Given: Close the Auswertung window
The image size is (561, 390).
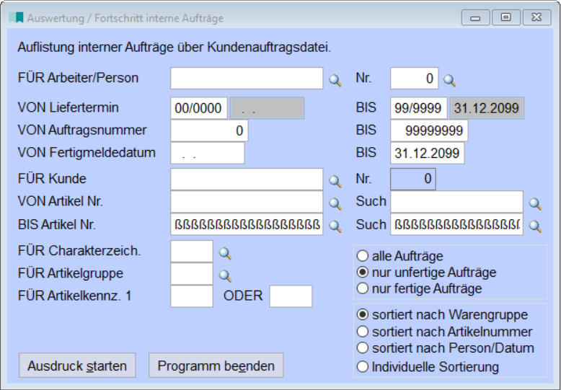Looking at the screenshot, I should [x=536, y=17].
